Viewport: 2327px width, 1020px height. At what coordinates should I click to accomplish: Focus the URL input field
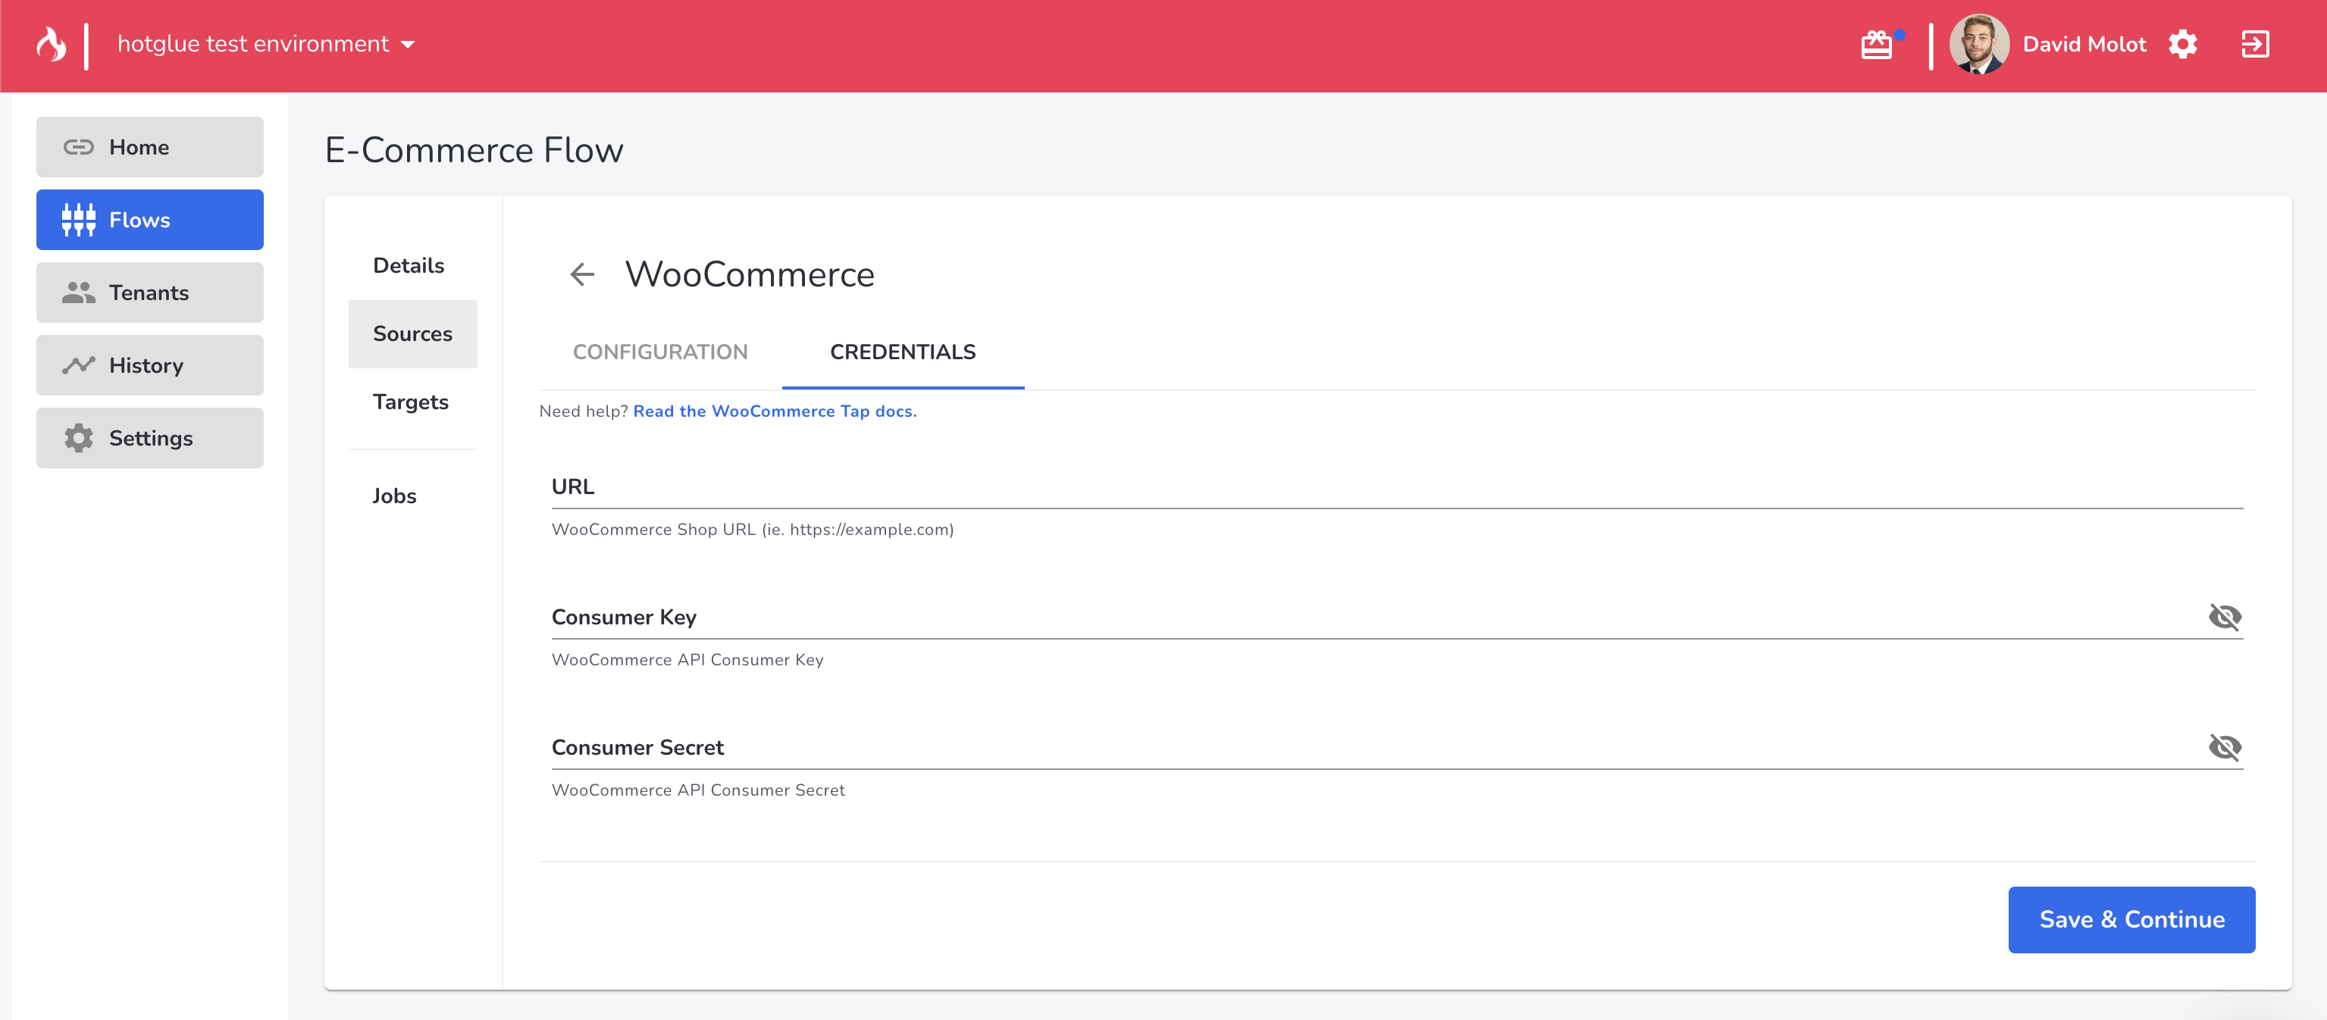(x=1396, y=487)
